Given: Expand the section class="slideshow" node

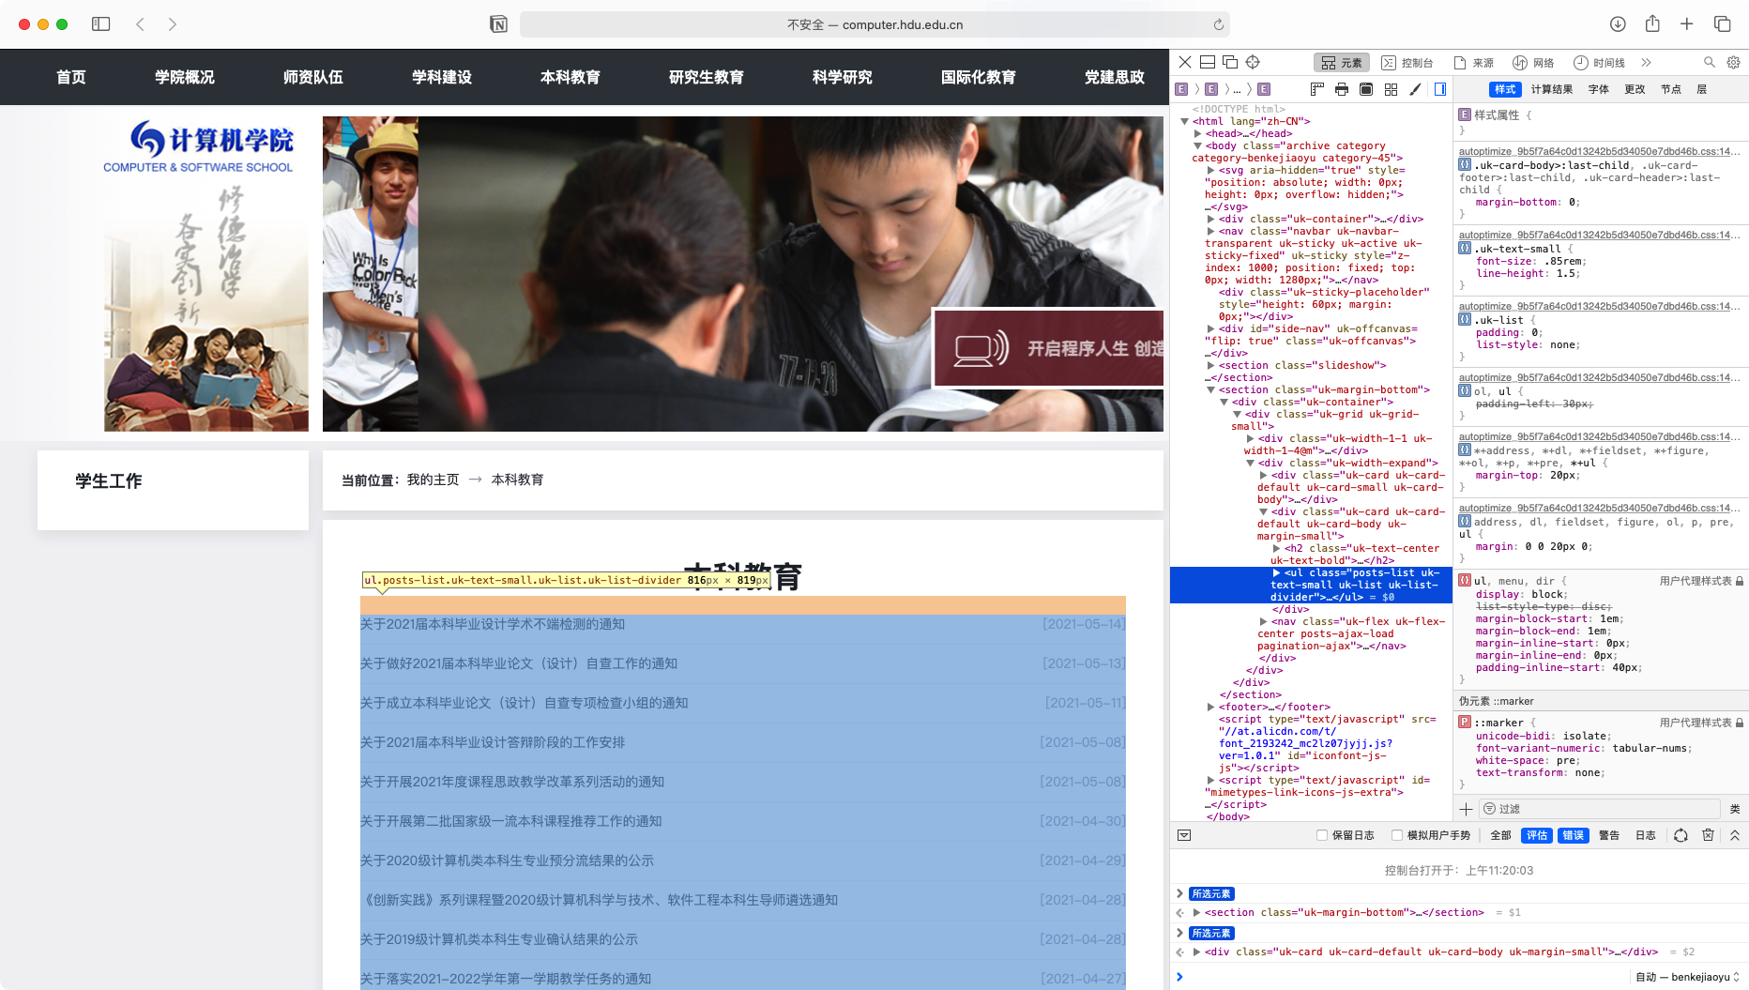Looking at the screenshot, I should point(1211,365).
